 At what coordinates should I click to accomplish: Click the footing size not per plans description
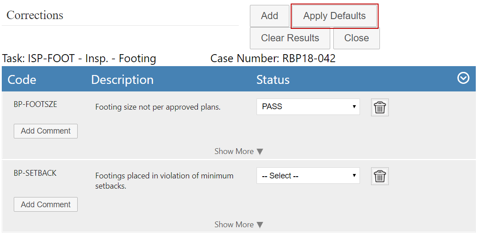(x=158, y=107)
